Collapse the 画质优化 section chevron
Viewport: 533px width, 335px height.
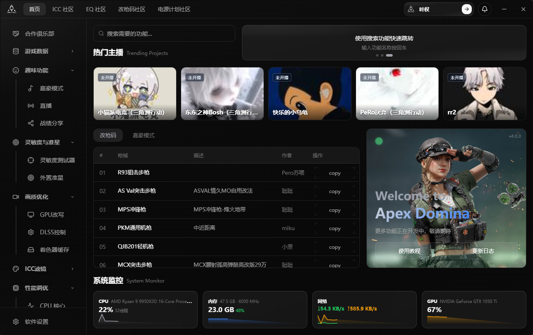coord(72,197)
